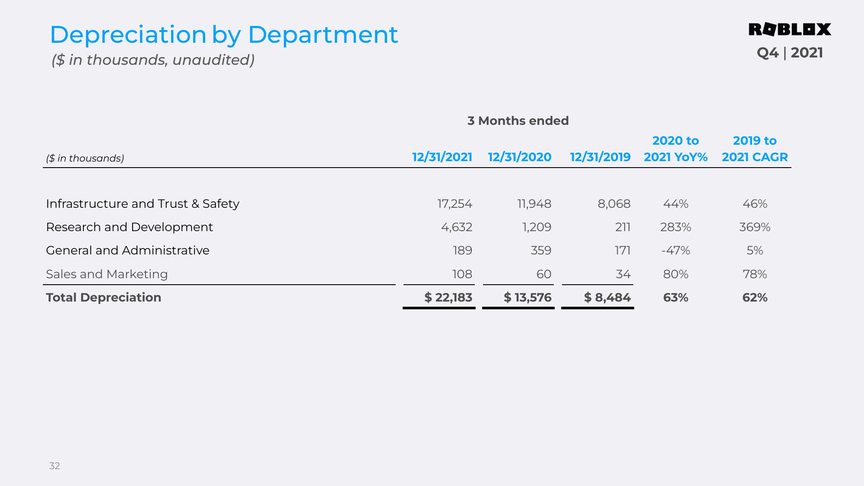Image resolution: width=864 pixels, height=486 pixels.
Task: Click the 283% YoY cell
Action: [676, 227]
